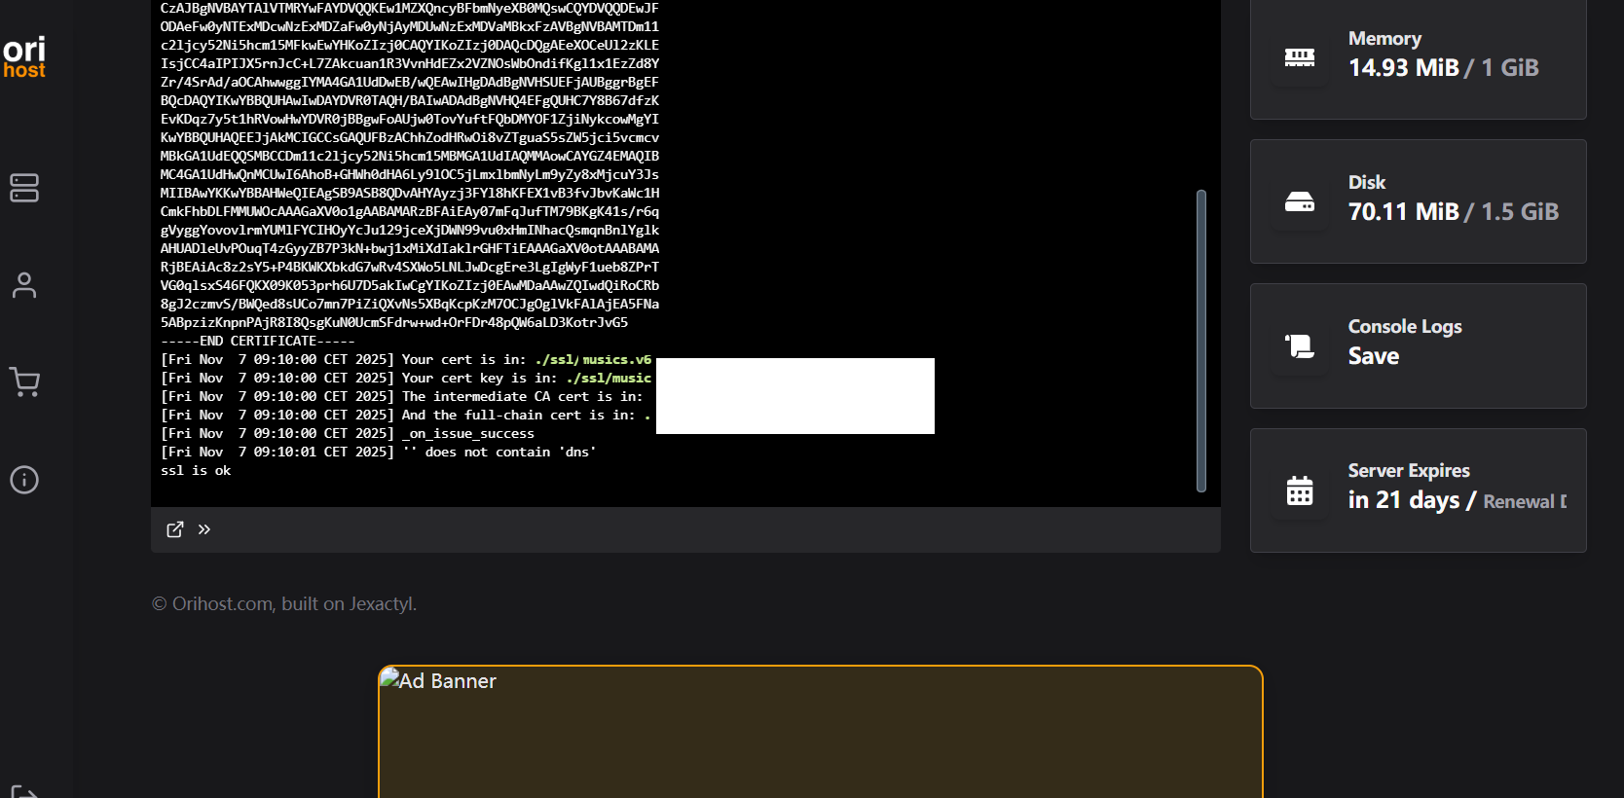Image resolution: width=1624 pixels, height=798 pixels.
Task: Click the console command input field
Action: [701, 529]
